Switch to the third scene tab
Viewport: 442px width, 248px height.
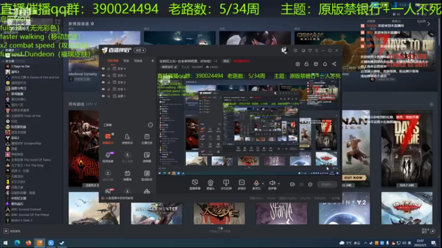pyautogui.click(x=138, y=61)
